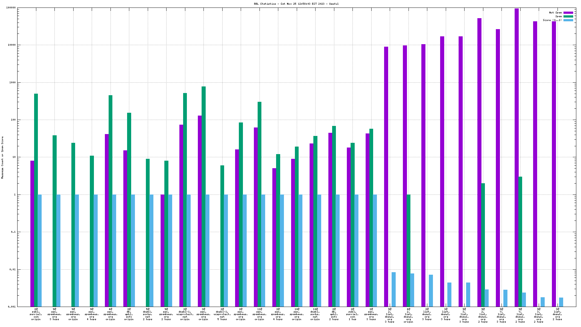
Task: Click the 10@ dnsbl.sorbs.net origin label
Action: [x=315, y=314]
